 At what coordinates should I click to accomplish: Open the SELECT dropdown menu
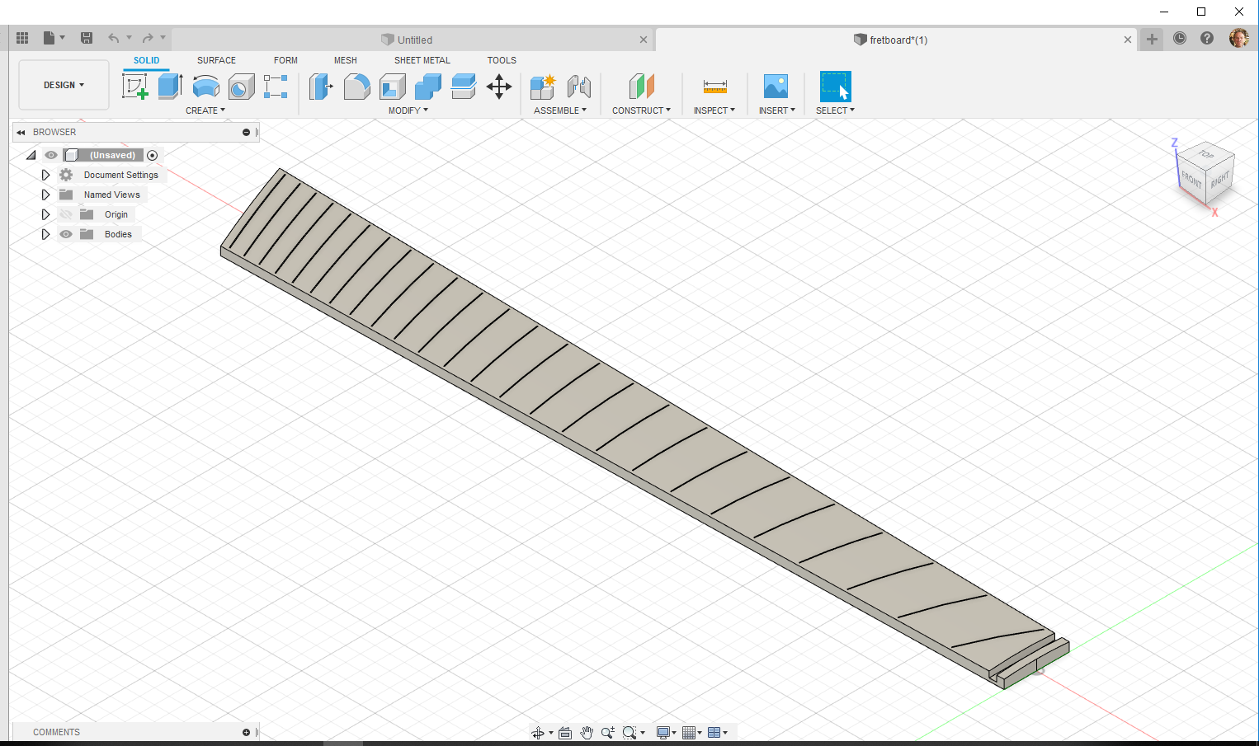[835, 110]
